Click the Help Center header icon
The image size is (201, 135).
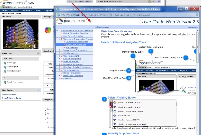pos(38,90)
